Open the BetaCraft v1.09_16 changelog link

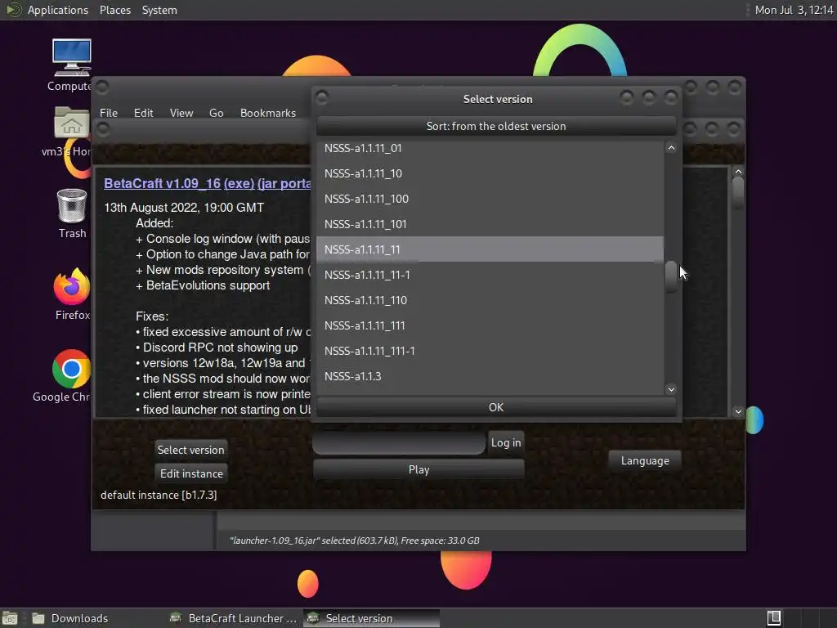pyautogui.click(x=163, y=183)
